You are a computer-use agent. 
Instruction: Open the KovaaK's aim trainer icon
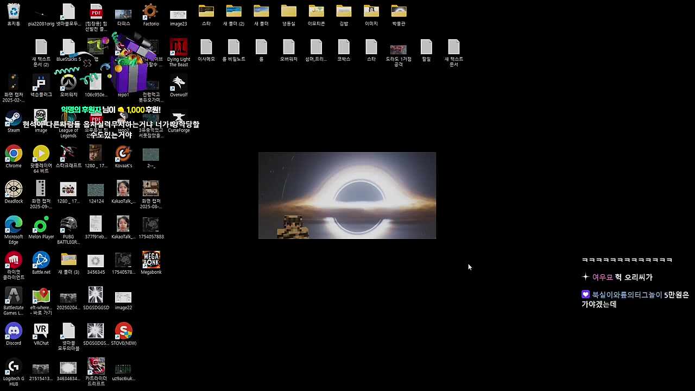click(x=123, y=154)
